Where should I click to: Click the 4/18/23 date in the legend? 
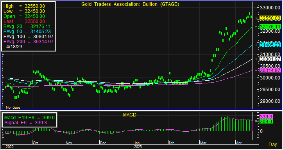[x=14, y=47]
